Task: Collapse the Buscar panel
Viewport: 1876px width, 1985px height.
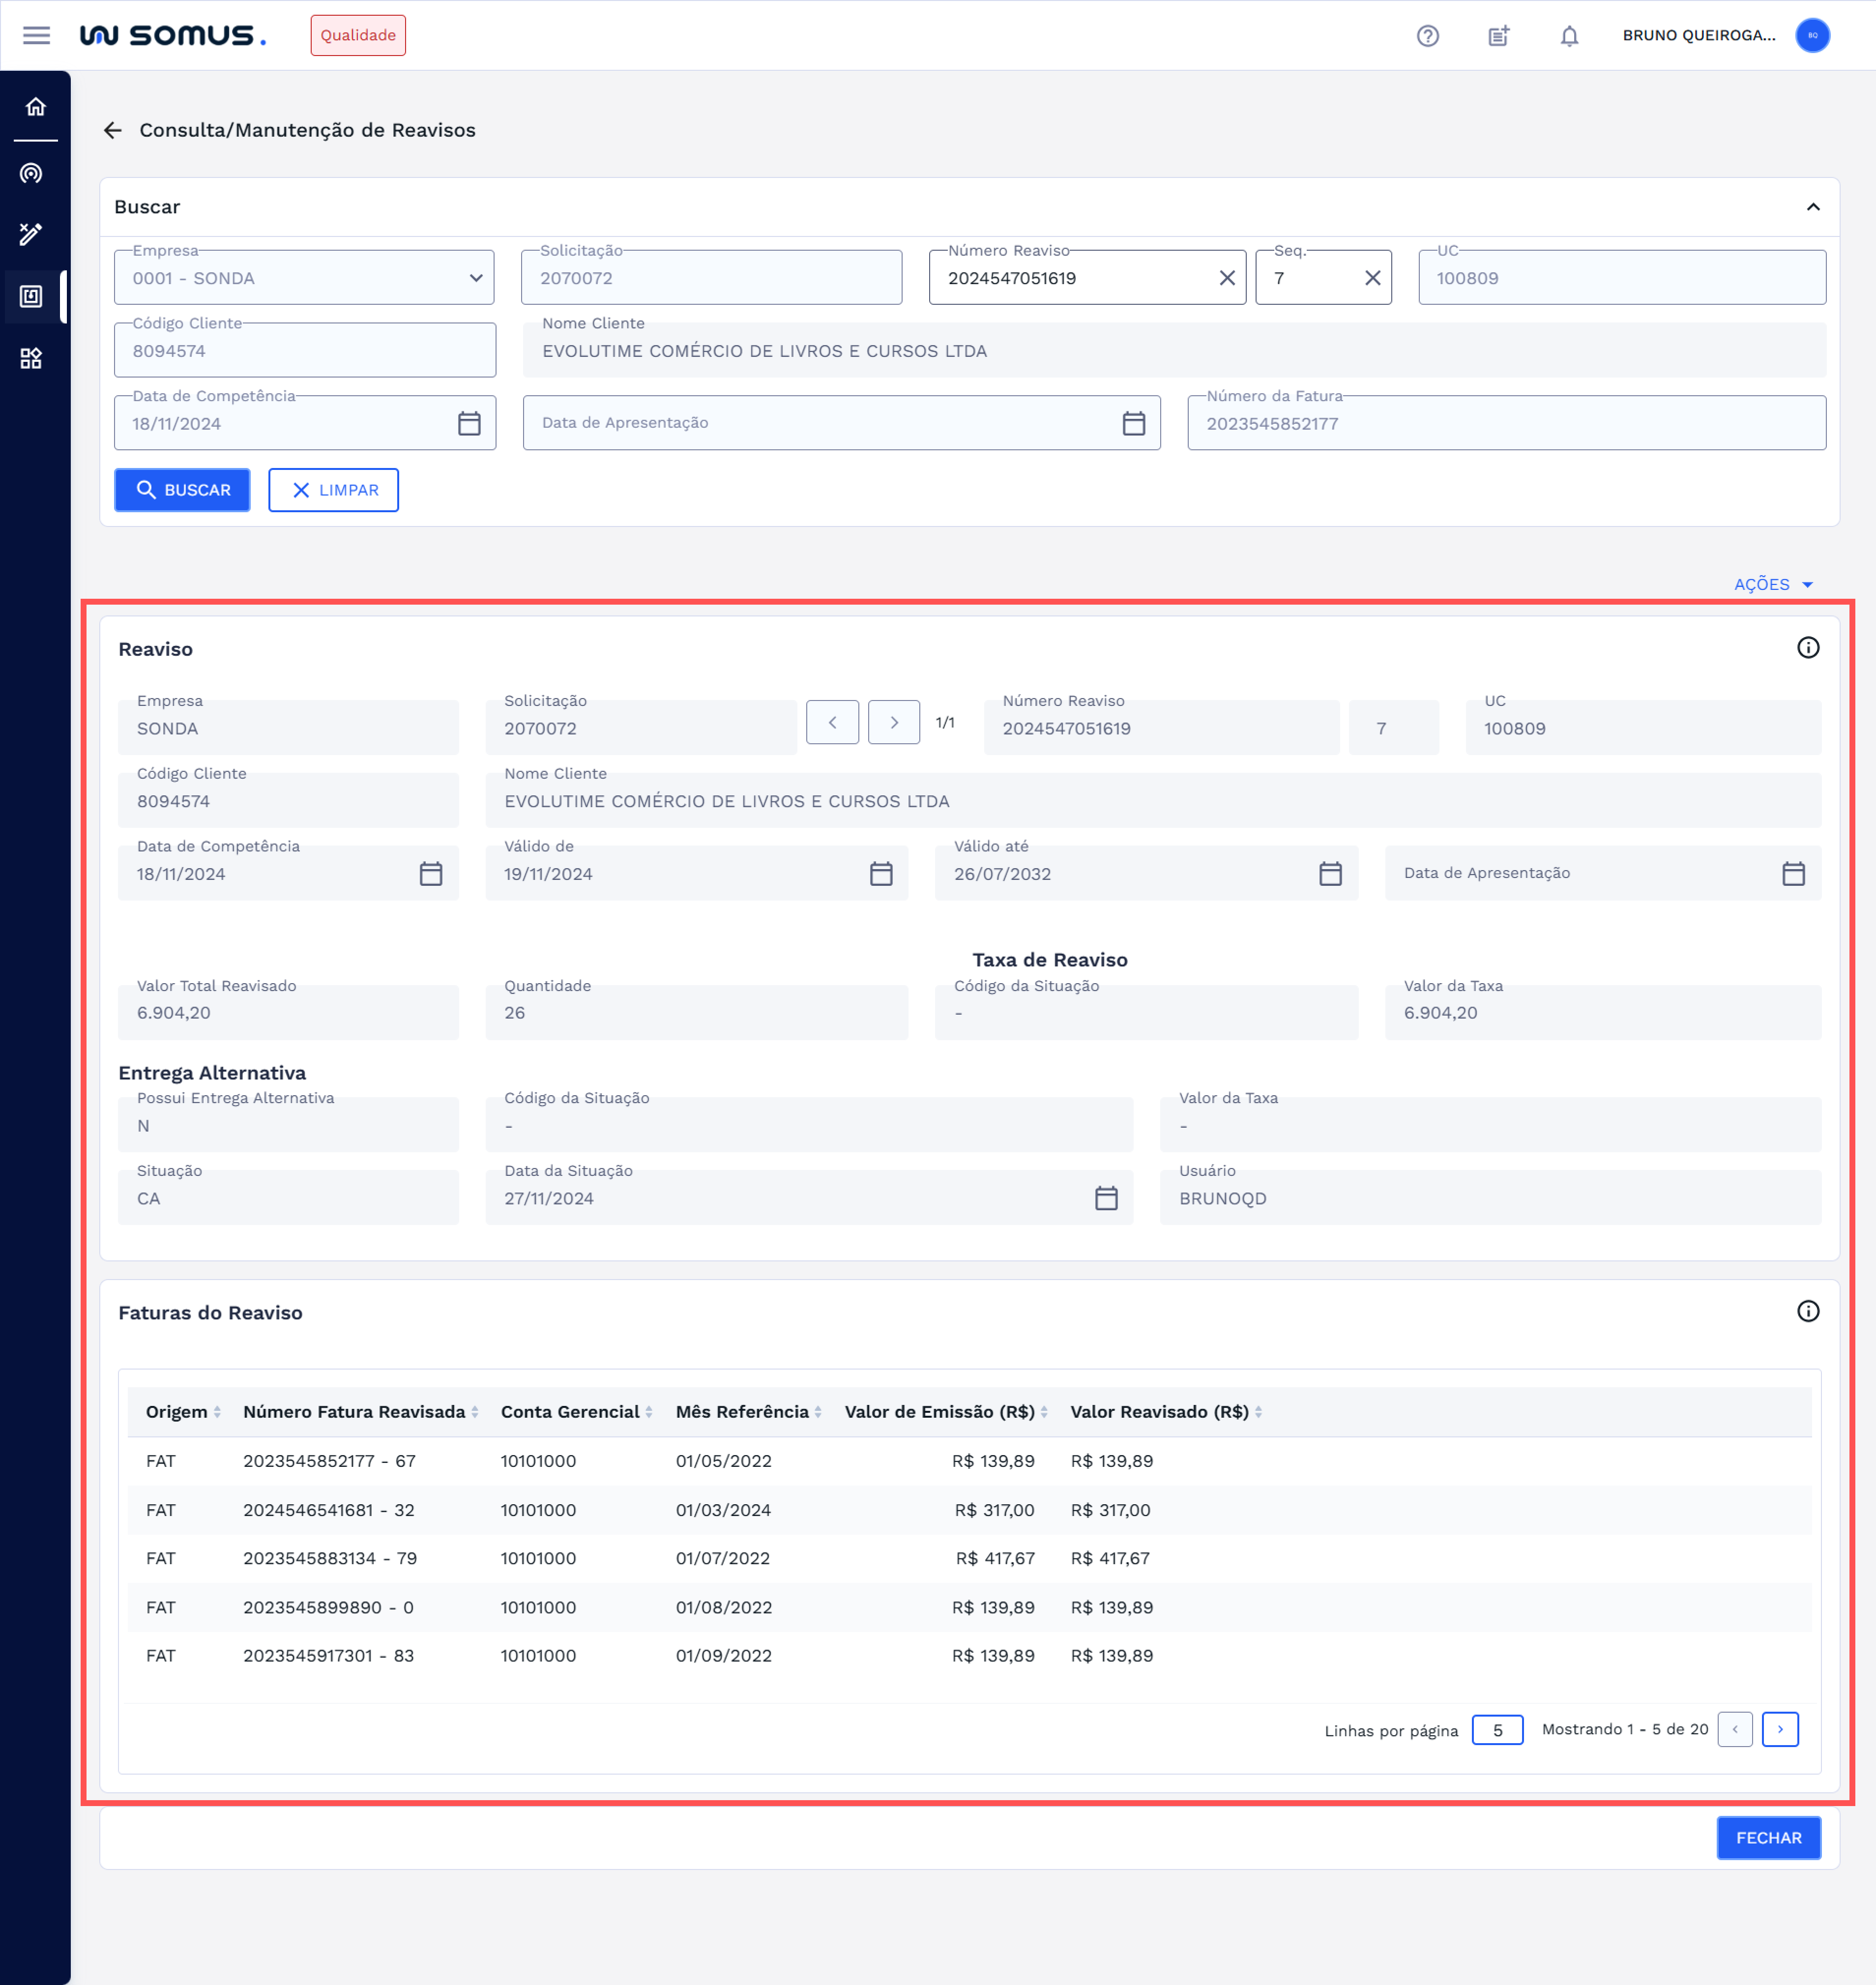Action: point(1812,207)
